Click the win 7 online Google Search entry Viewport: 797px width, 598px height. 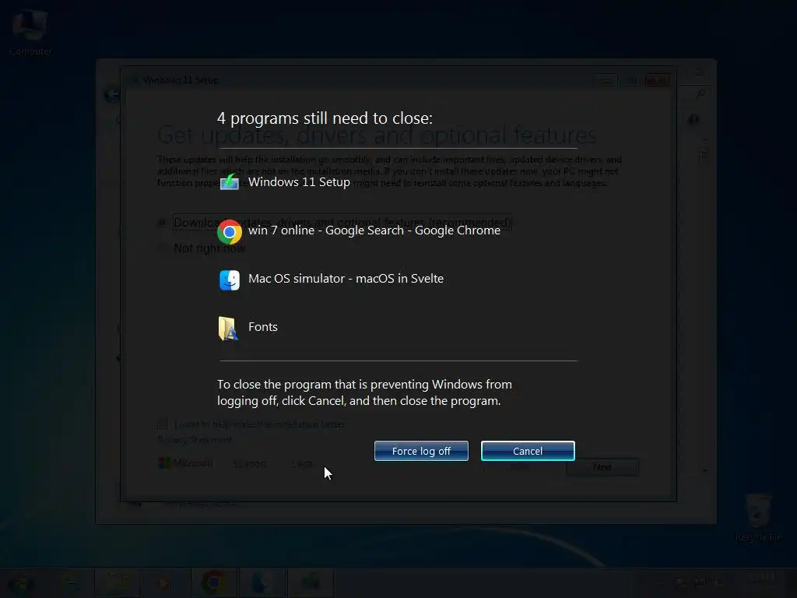pos(374,230)
